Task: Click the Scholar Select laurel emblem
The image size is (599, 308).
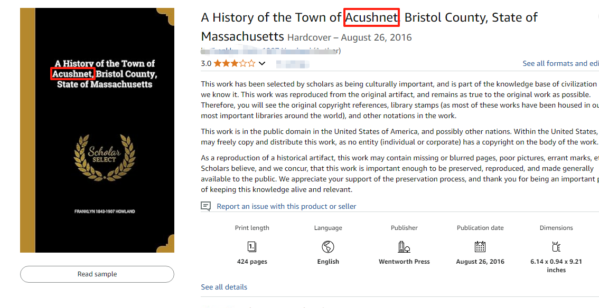Action: point(105,156)
